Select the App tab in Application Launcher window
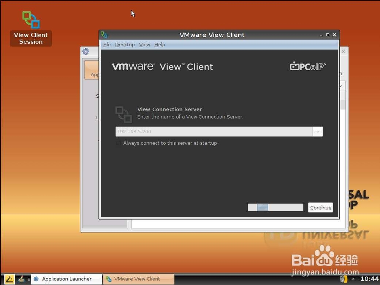This screenshot has height=285, width=380. [x=92, y=70]
